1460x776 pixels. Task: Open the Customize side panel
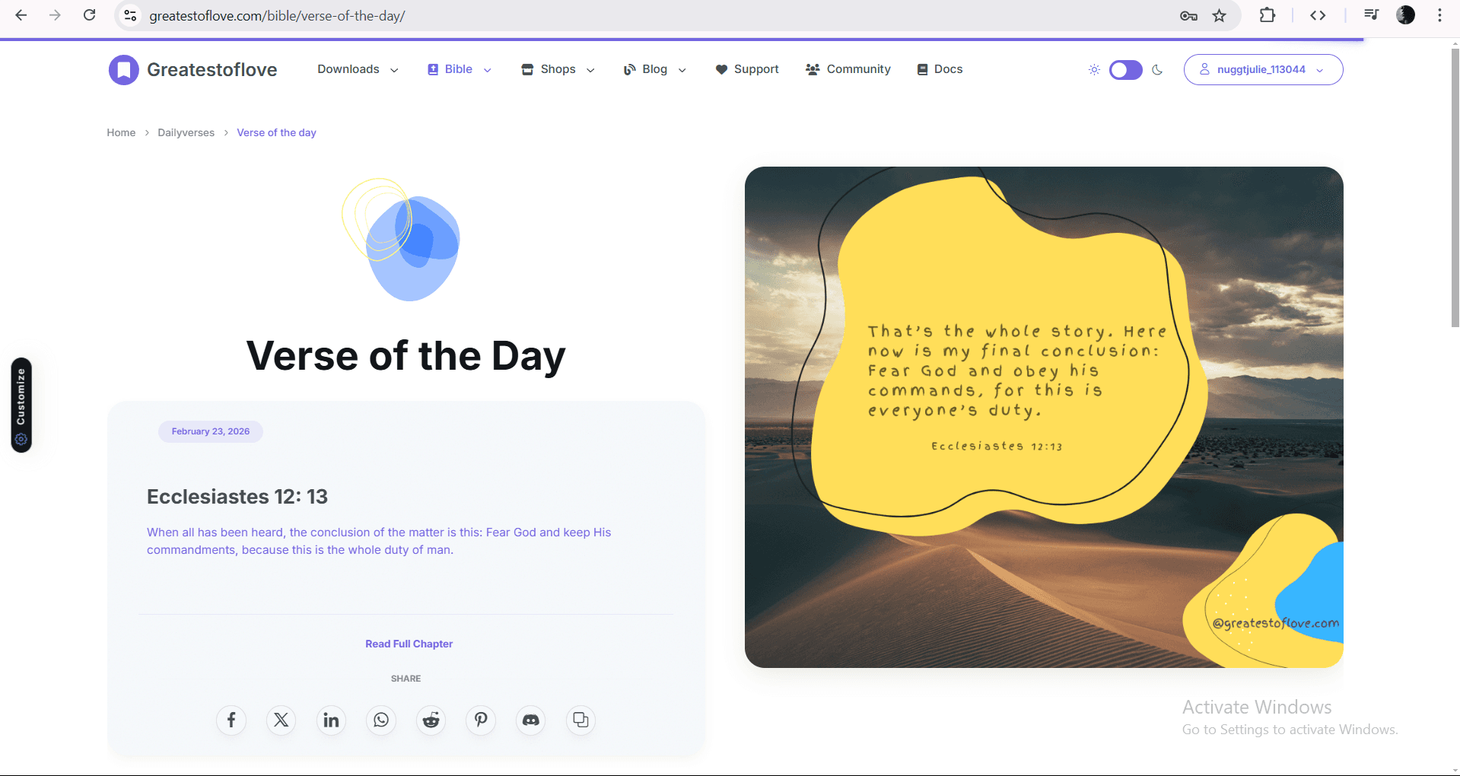(21, 405)
